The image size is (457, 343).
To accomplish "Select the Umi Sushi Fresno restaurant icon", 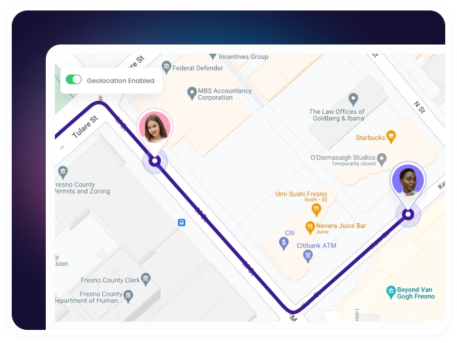I will pyautogui.click(x=316, y=209).
